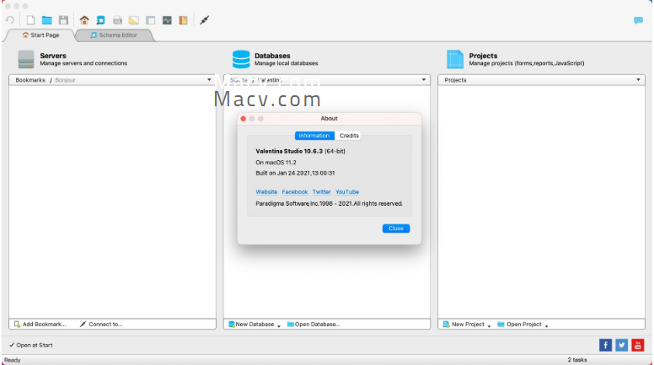Click the Servers heading text
The width and height of the screenshot is (654, 365).
pyautogui.click(x=53, y=56)
